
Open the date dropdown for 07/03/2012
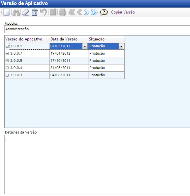(x=85, y=46)
